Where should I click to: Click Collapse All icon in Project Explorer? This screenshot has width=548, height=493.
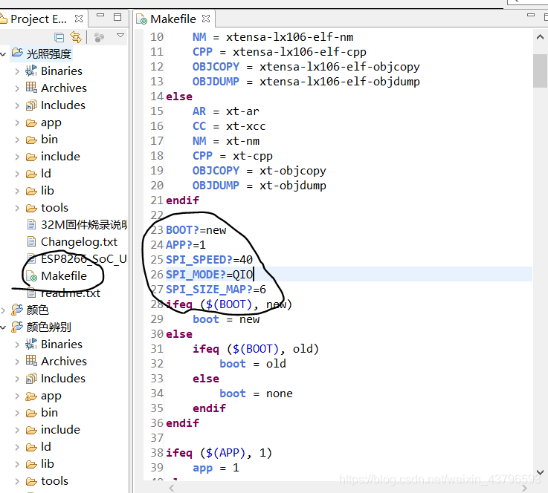click(x=59, y=37)
